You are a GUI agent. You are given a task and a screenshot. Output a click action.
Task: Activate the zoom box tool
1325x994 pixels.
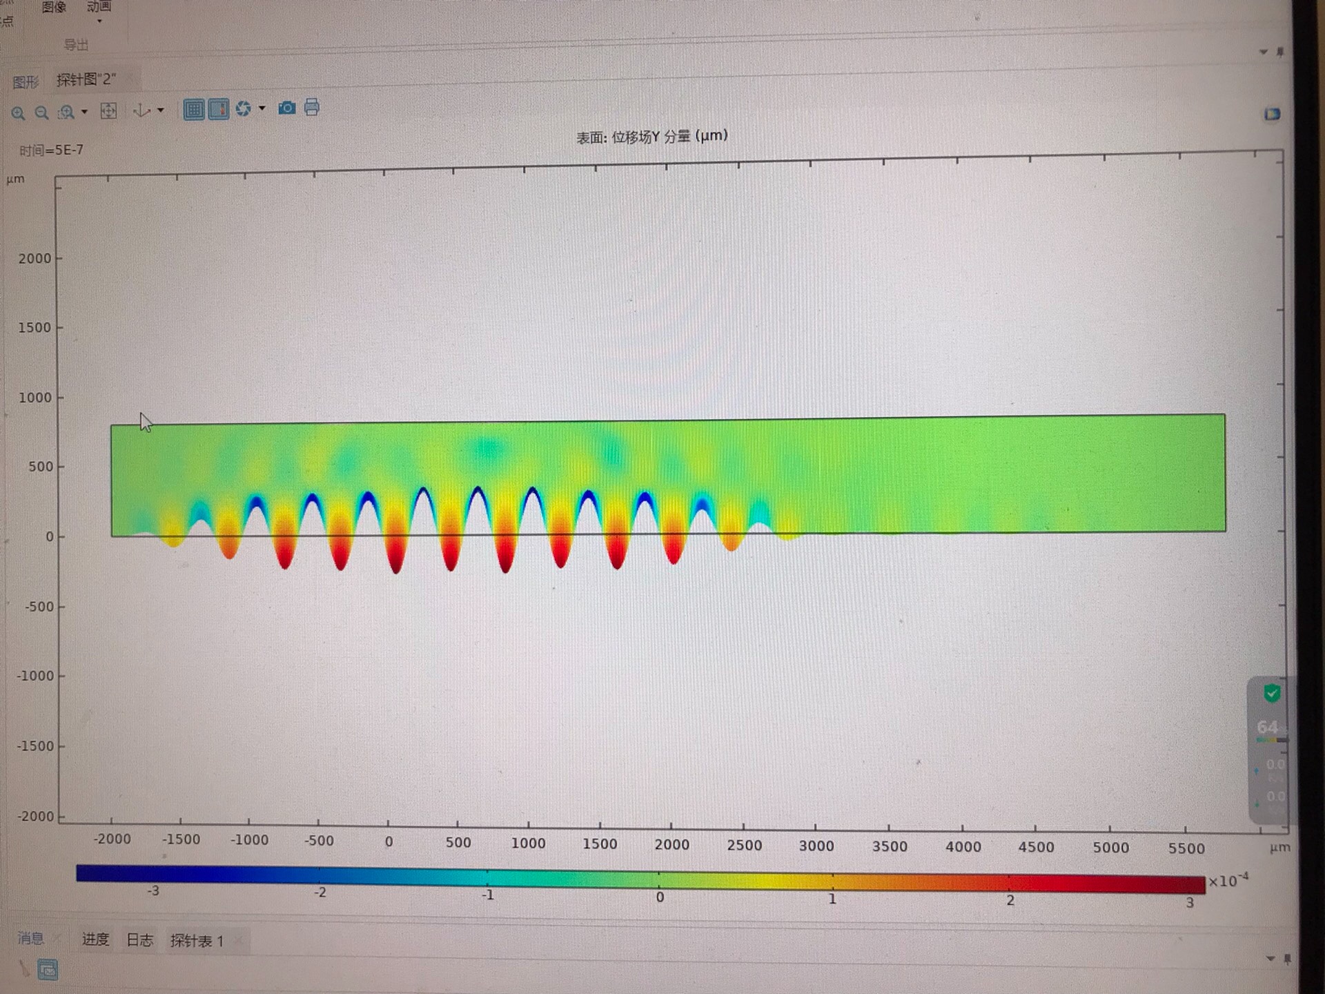coord(66,113)
